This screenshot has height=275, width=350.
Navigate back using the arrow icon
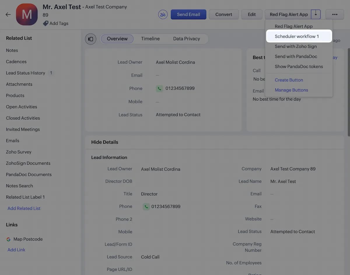click(8, 14)
